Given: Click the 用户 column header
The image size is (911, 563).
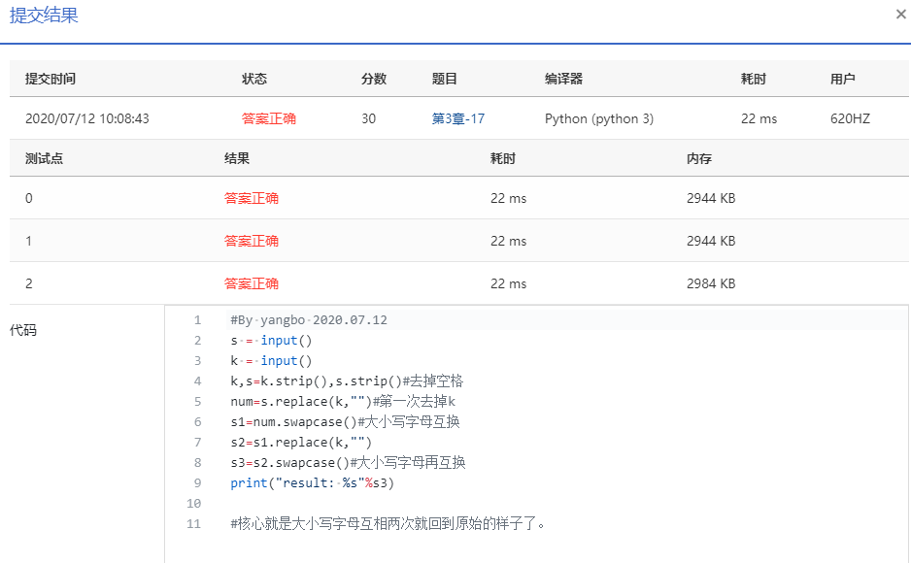Looking at the screenshot, I should [842, 79].
